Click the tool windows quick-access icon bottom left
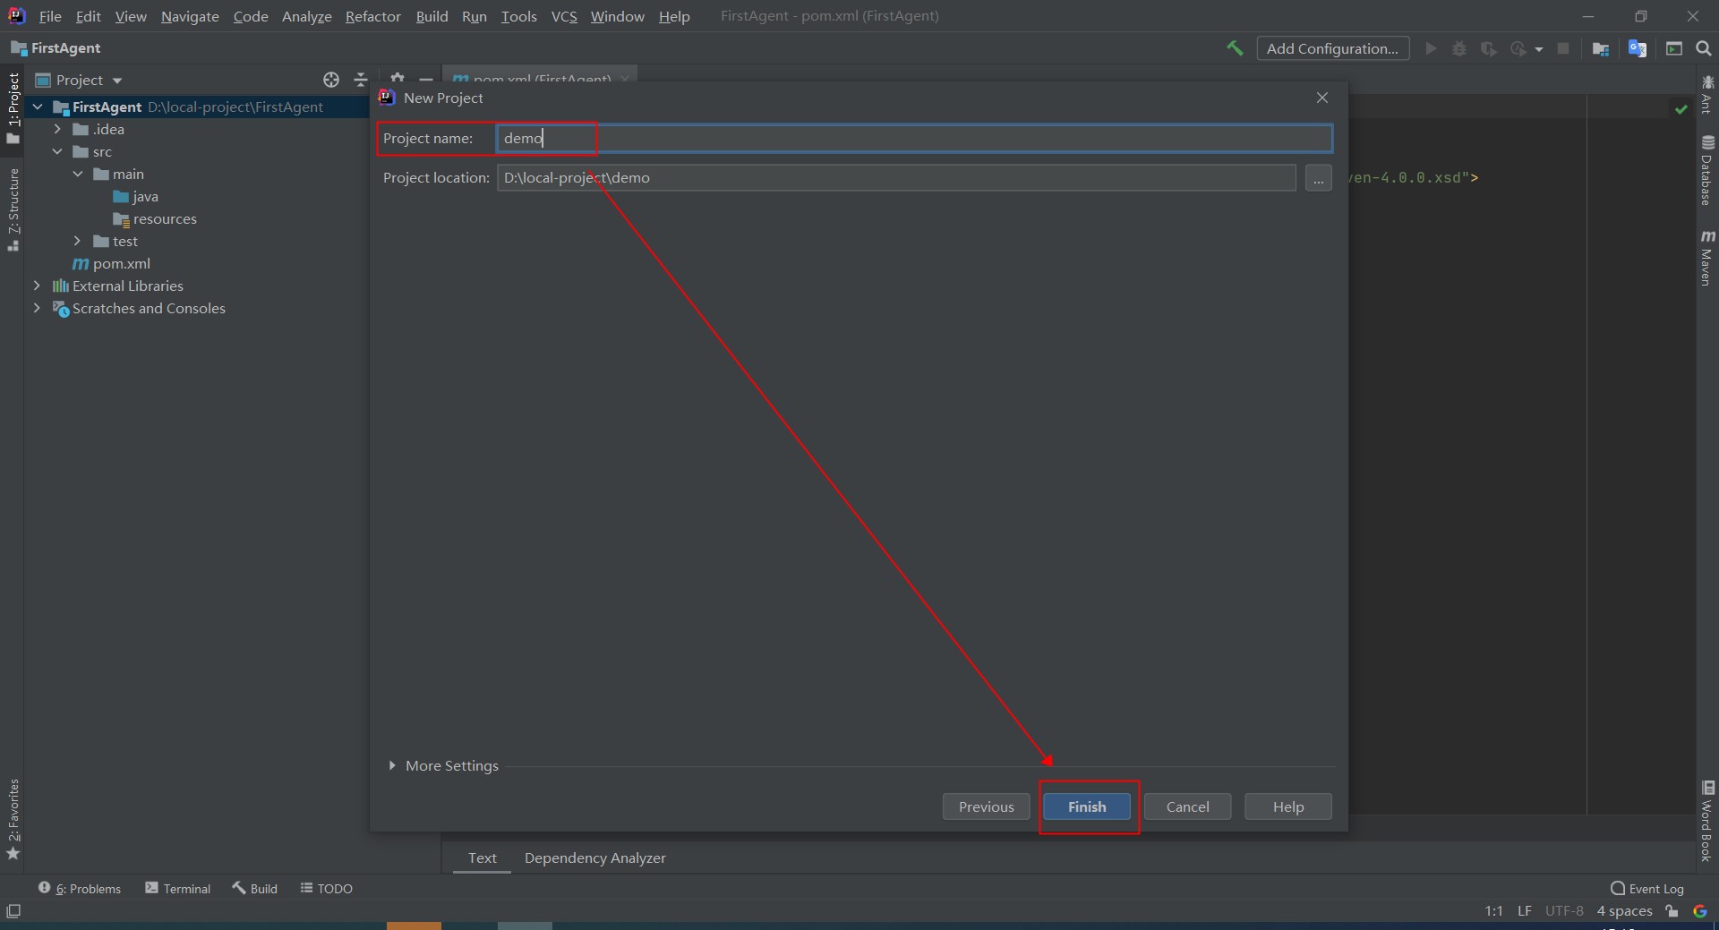 (13, 911)
